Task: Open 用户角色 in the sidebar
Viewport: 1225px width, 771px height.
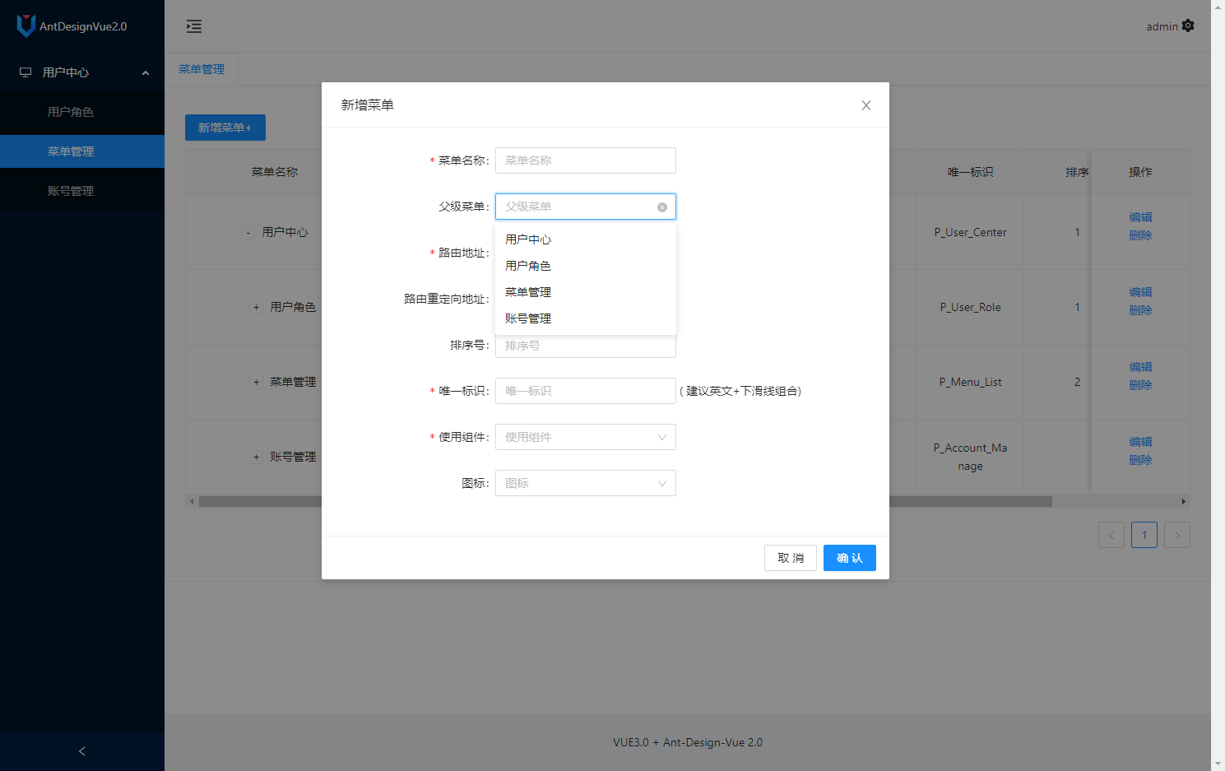Action: point(82,112)
